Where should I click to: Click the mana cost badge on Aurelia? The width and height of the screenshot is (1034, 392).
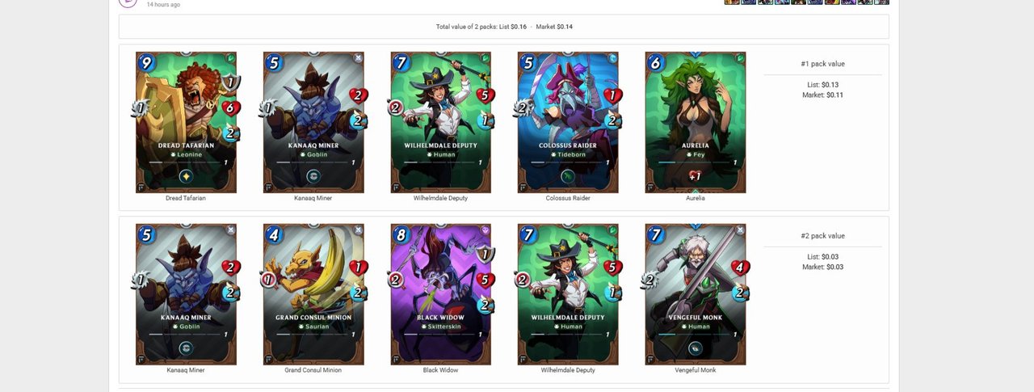click(x=656, y=63)
